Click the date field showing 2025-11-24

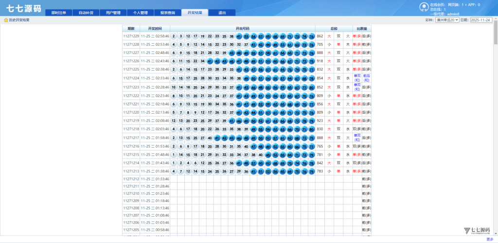coord(481,19)
